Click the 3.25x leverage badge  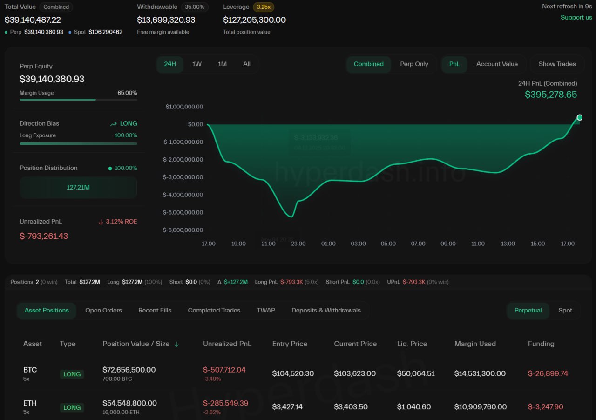[x=263, y=7]
